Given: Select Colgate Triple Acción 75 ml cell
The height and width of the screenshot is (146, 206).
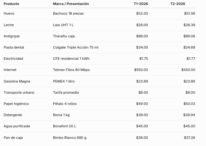Looking at the screenshot, I should tap(76, 47).
